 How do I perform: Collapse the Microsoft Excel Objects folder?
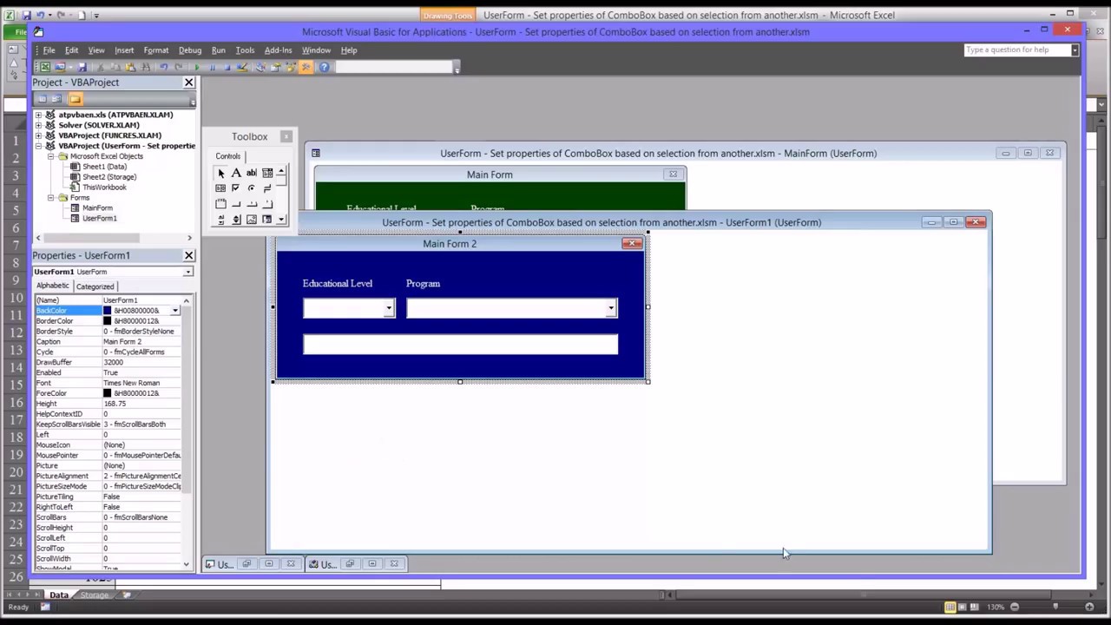(x=50, y=156)
